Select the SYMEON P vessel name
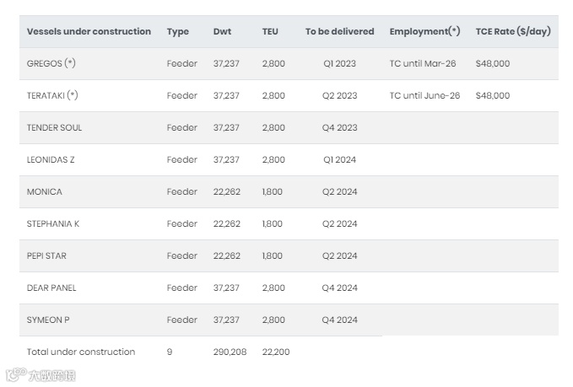Screen dimensions: 573x387 click(49, 320)
